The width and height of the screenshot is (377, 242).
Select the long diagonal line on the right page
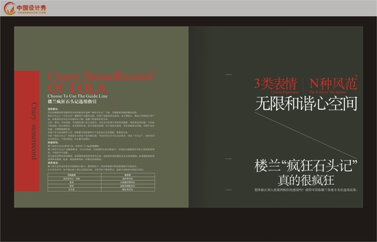tap(305, 135)
